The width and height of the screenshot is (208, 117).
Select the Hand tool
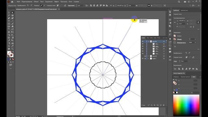coord(9,49)
